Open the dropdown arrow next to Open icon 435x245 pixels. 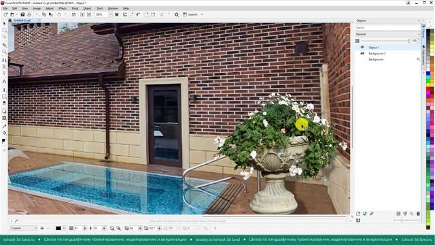coord(16,14)
